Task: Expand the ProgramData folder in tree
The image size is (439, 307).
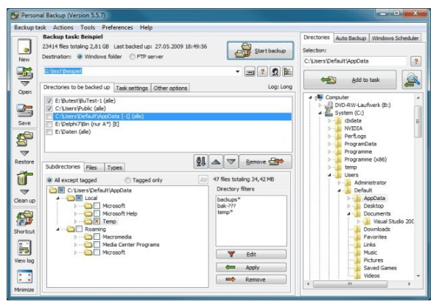Action: click(329, 144)
